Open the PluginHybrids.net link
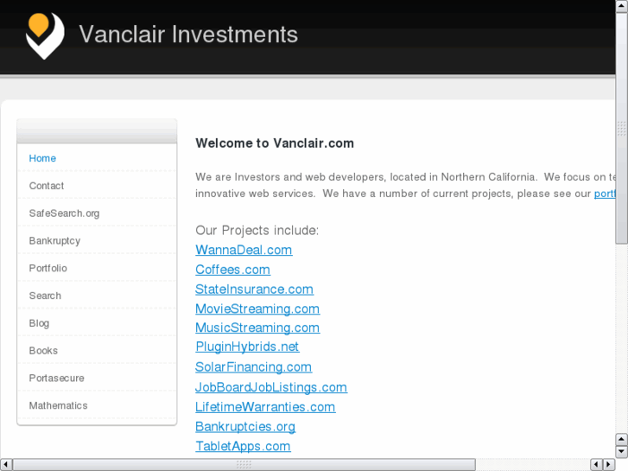This screenshot has width=628, height=471. click(x=247, y=347)
